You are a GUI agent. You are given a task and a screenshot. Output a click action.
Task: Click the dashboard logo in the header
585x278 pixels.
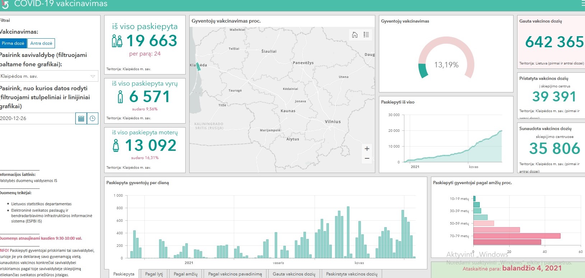[x=5, y=4]
